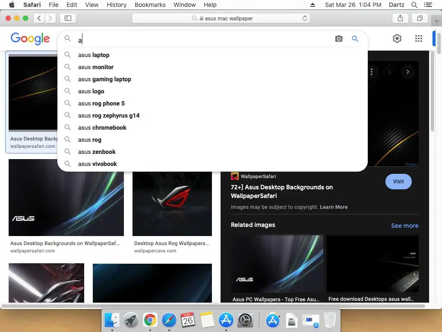Image resolution: width=442 pixels, height=332 pixels.
Task: Choose the plain "asus rog" suggestion
Action: (x=212, y=140)
